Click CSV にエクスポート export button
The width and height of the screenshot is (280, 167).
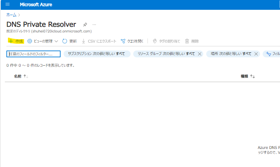tap(99, 41)
